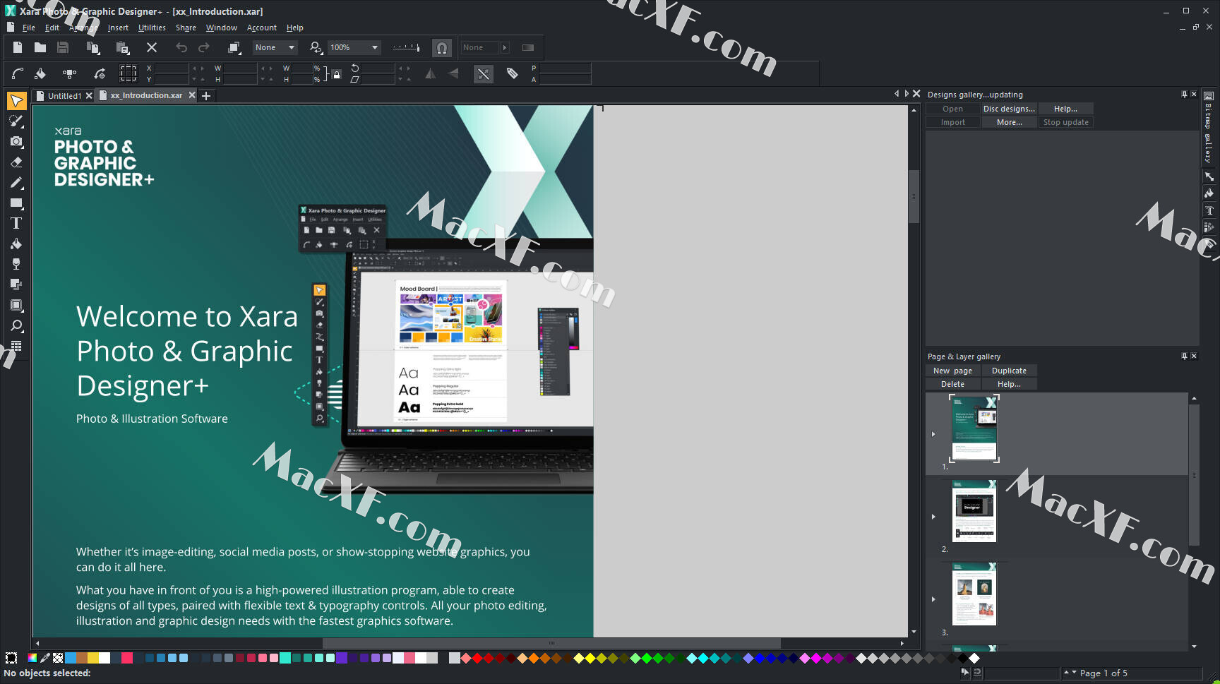Click the no color checkered swatch
Screen dimensions: 1220x684
(x=58, y=658)
